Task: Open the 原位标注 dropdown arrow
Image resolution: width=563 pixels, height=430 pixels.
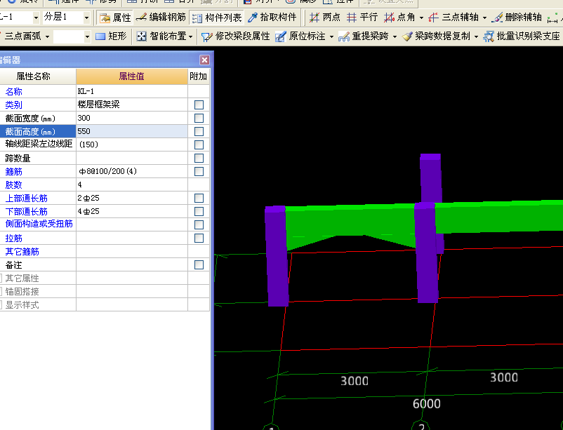Action: point(331,36)
